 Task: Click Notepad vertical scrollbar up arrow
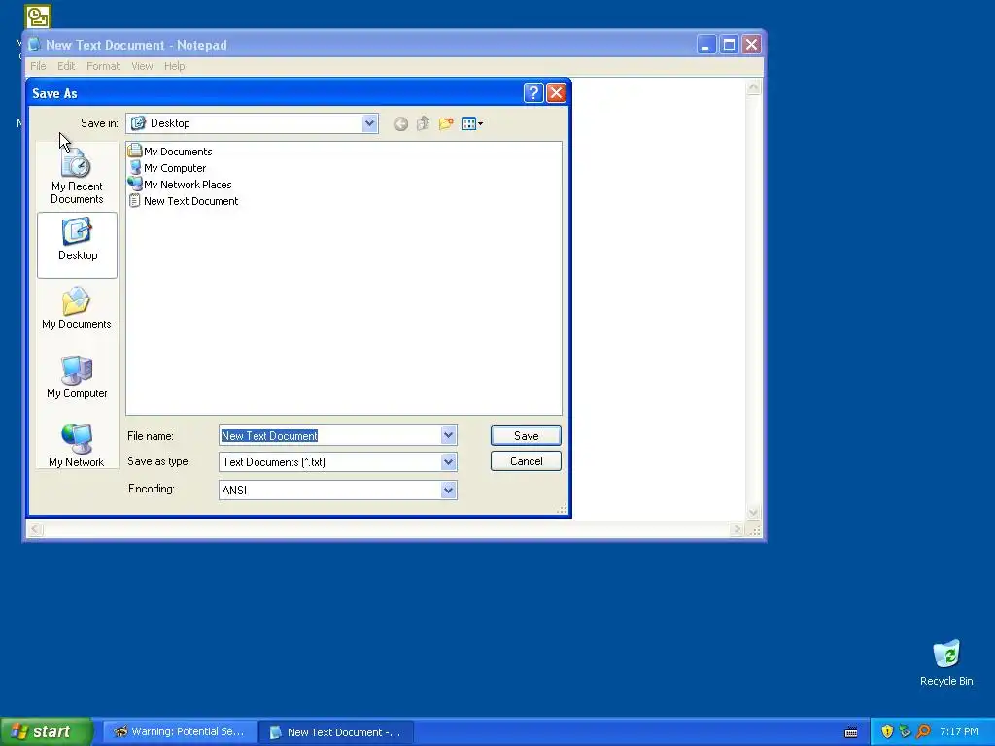(x=753, y=86)
